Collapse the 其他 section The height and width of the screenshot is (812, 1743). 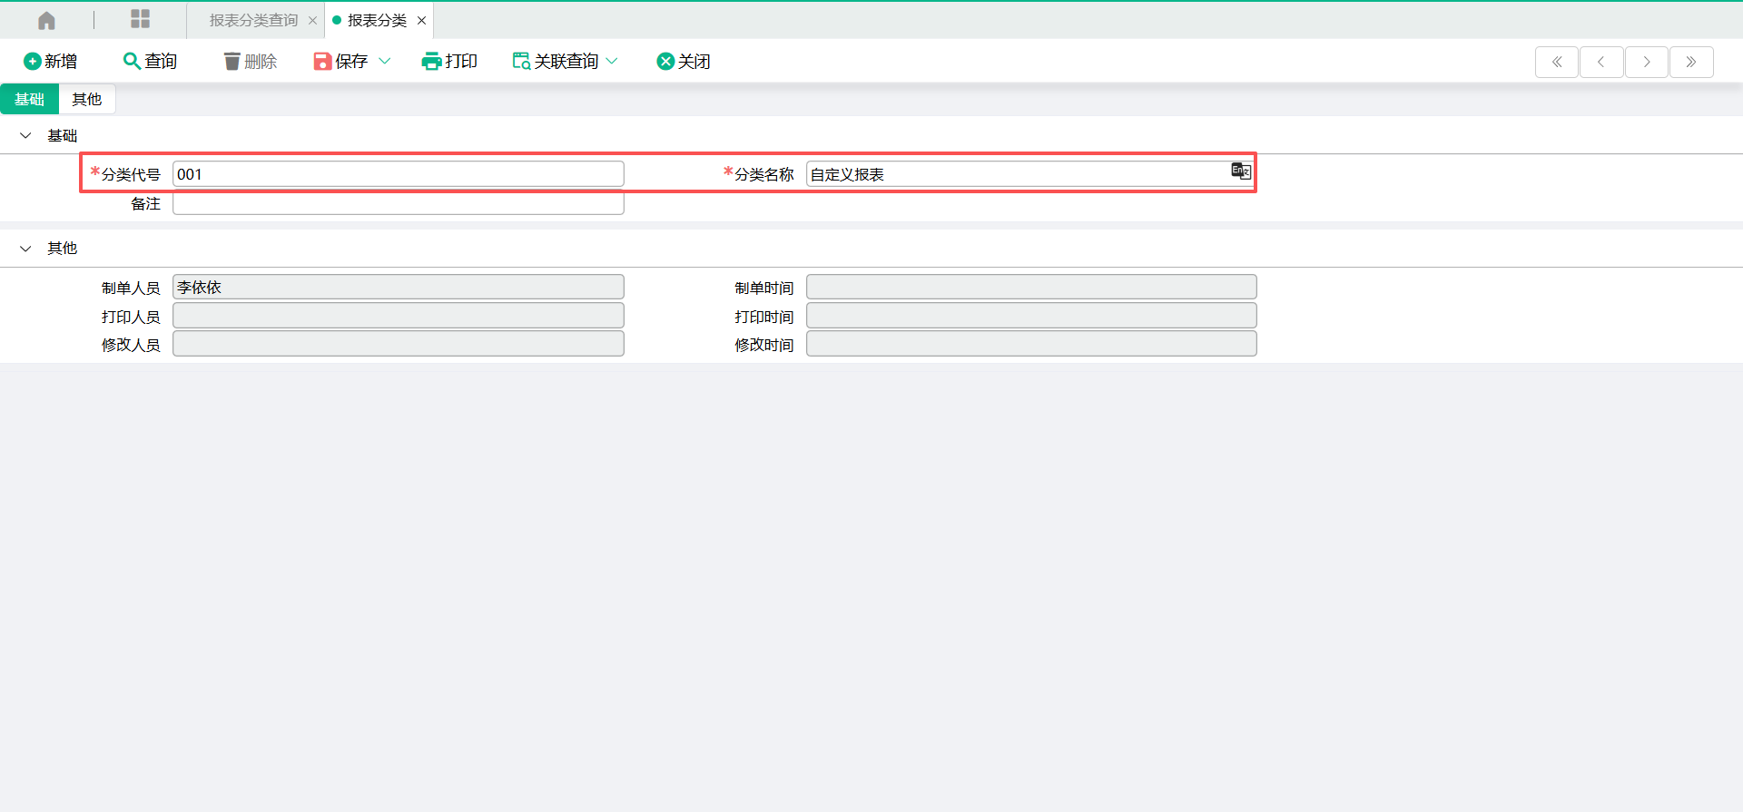tap(25, 248)
